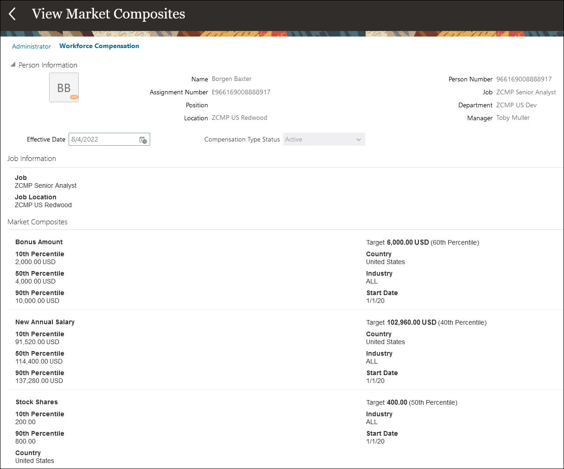Click the manager name Toby Muller
Screen dimensions: 564x469
click(x=513, y=118)
